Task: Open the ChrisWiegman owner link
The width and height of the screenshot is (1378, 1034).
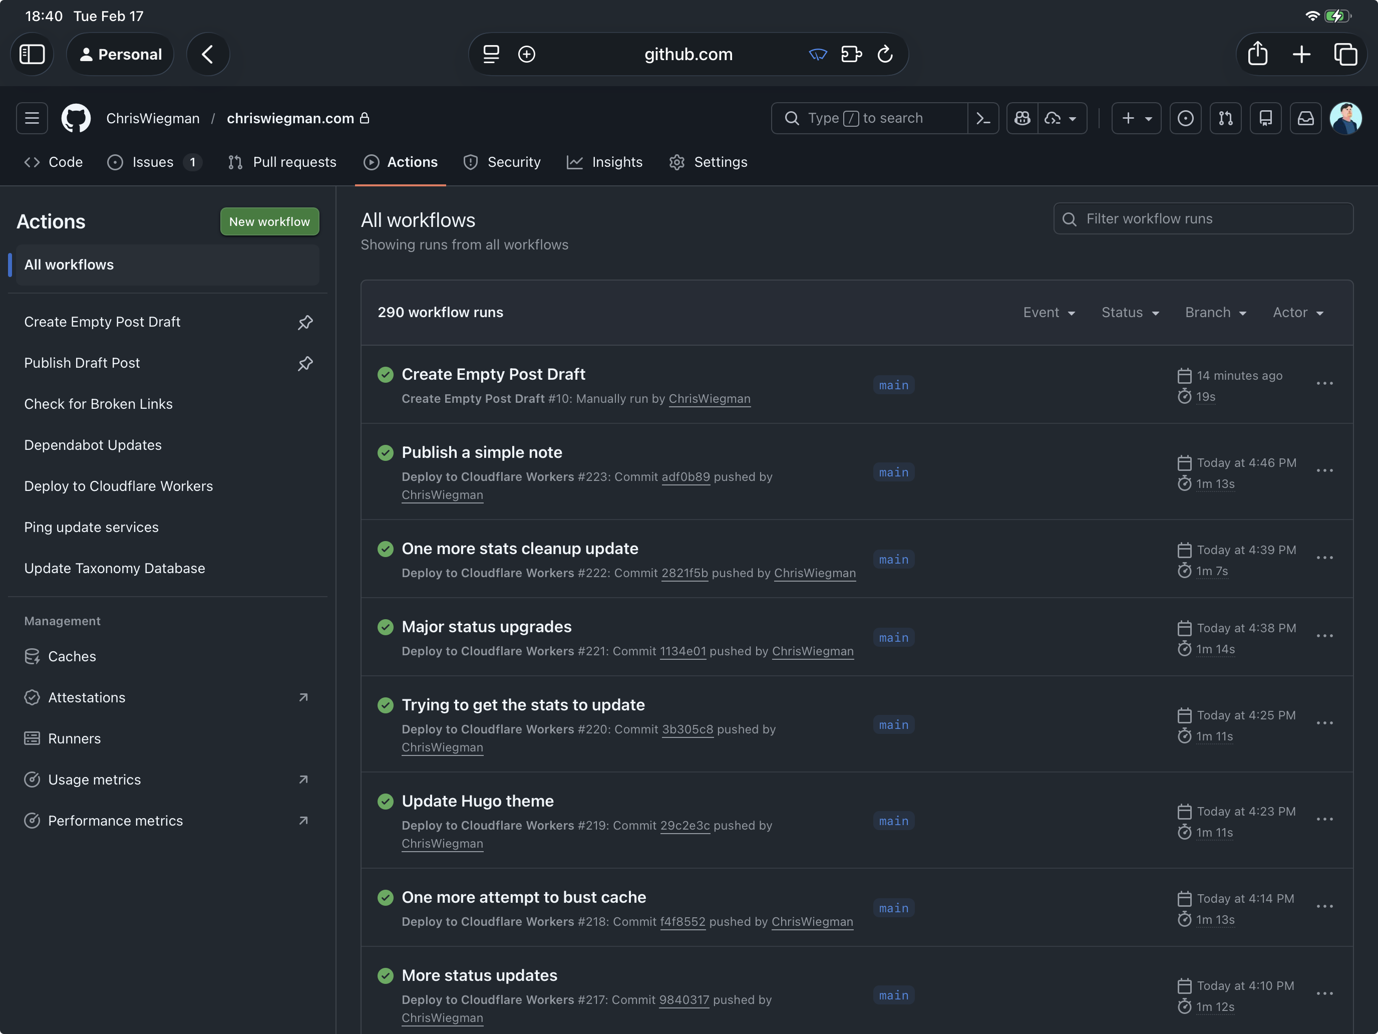Action: click(153, 118)
